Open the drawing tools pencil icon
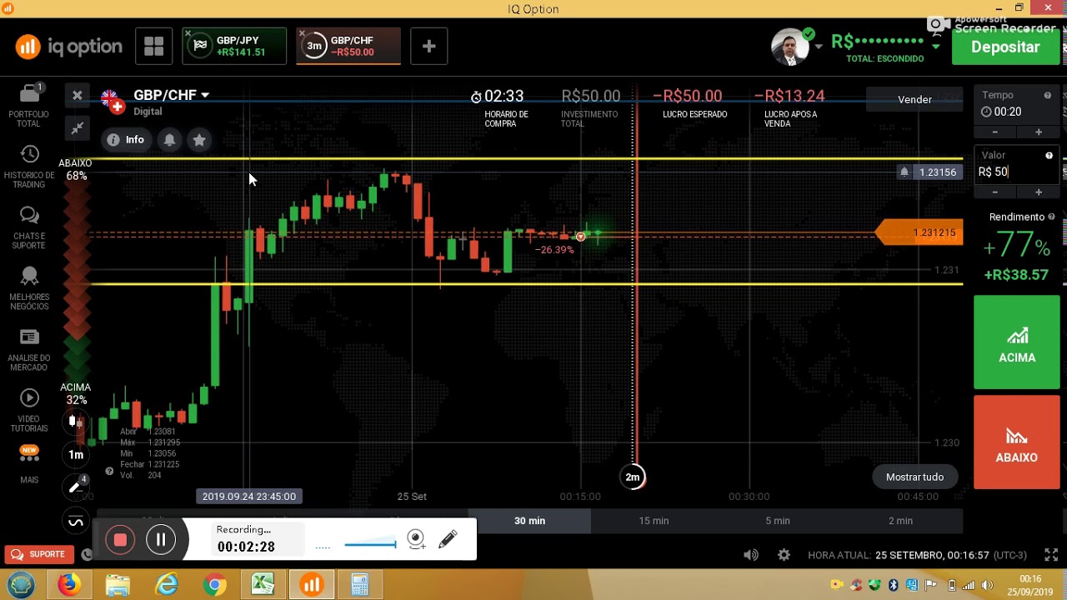Image resolution: width=1067 pixels, height=600 pixels. (x=76, y=487)
